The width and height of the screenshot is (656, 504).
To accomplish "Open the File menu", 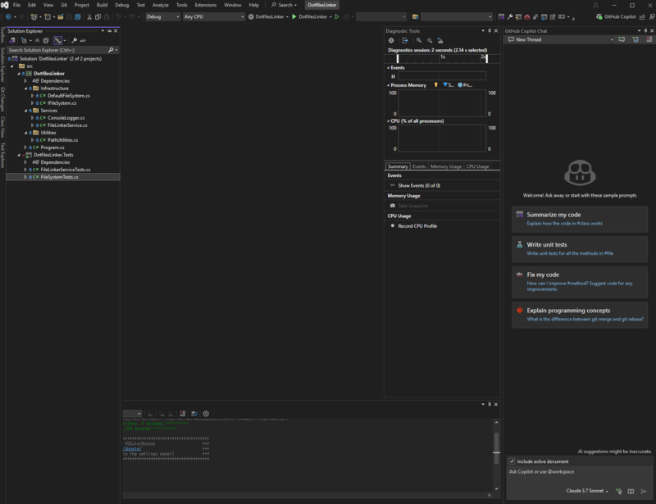I will point(16,5).
